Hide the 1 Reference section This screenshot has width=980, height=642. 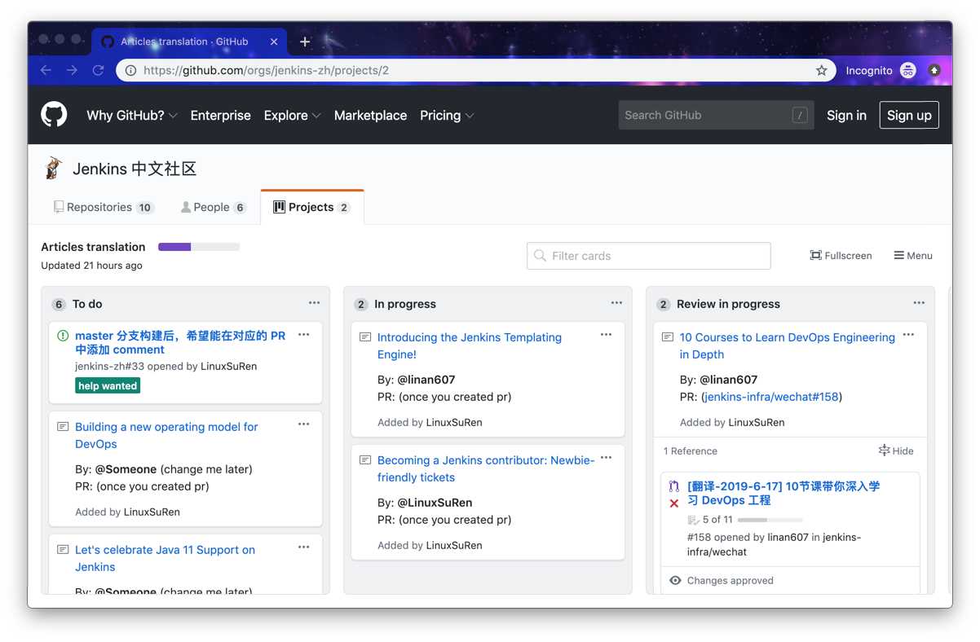(896, 451)
